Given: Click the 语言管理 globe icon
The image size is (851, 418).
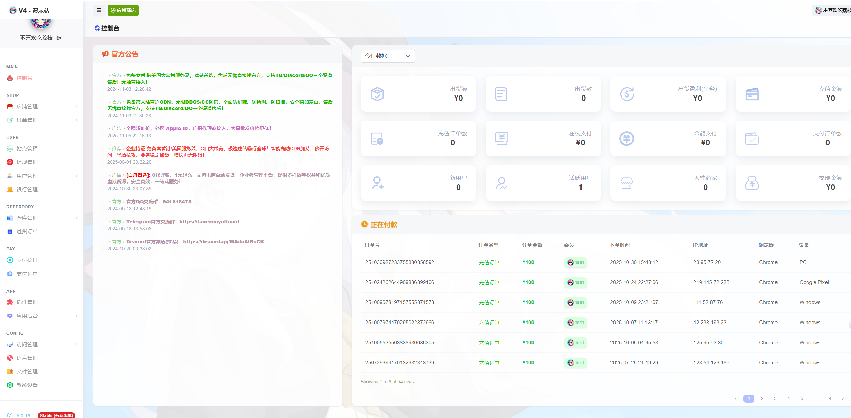Looking at the screenshot, I should [10, 358].
